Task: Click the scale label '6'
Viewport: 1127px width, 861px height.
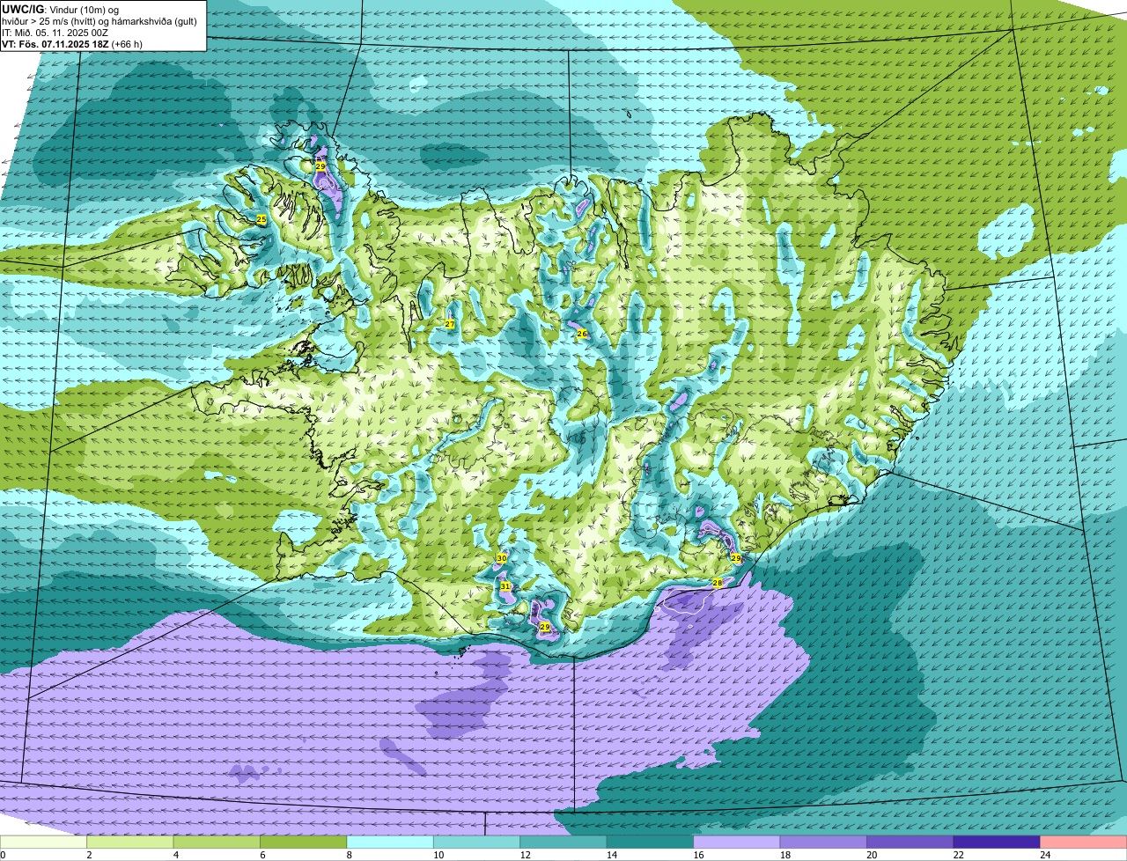Action: [262, 855]
